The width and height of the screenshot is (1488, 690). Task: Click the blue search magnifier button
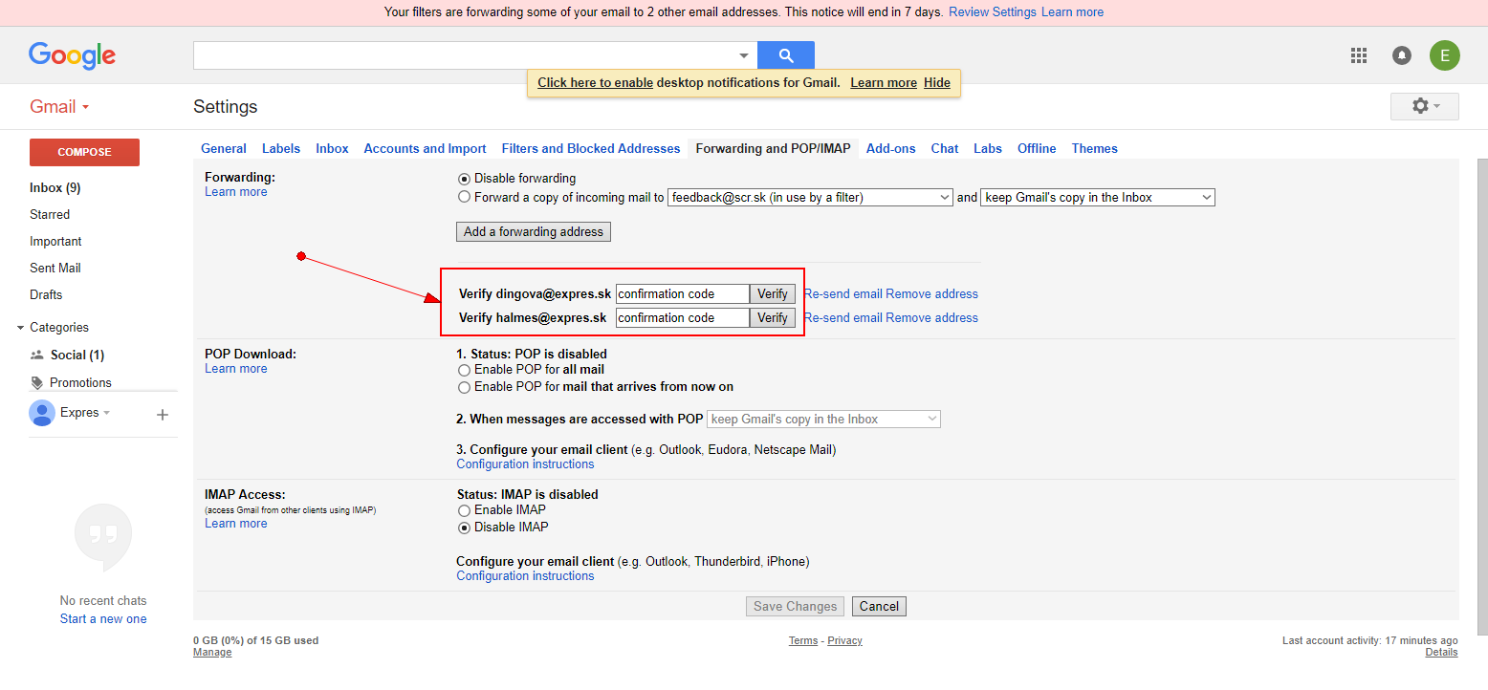coord(785,55)
